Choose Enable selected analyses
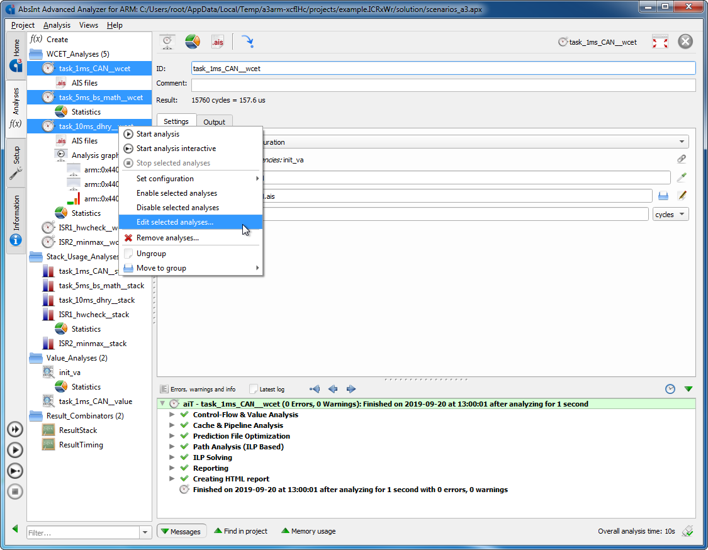 pos(191,193)
